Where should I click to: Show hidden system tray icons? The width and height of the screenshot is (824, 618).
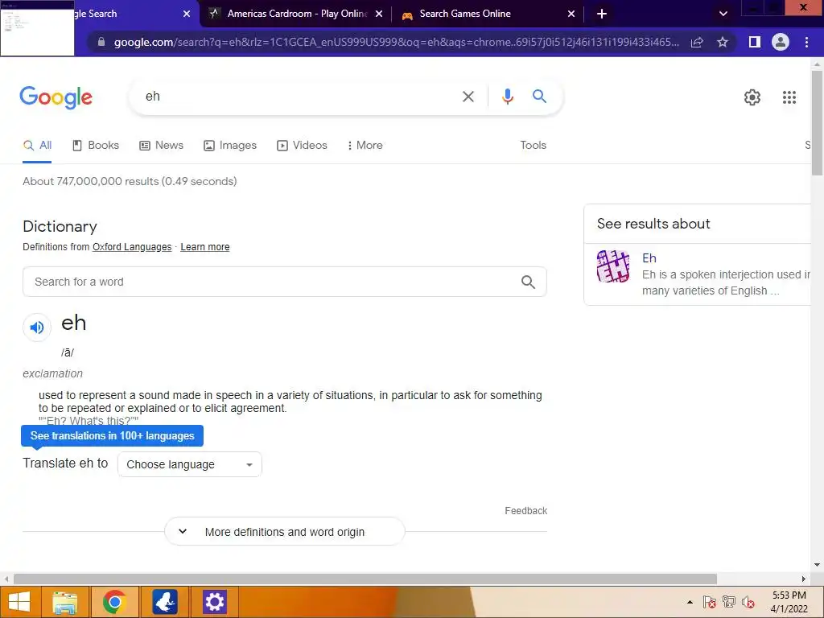tap(690, 602)
